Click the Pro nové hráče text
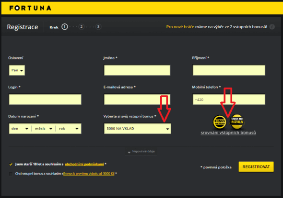 point(180,27)
